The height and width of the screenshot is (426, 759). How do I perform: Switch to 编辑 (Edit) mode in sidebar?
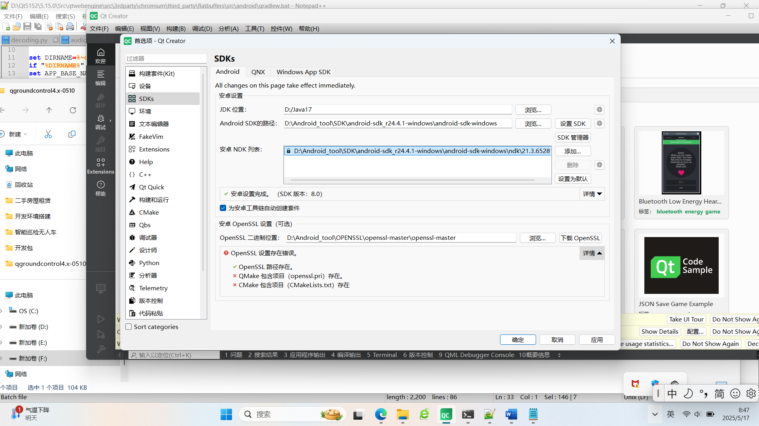101,78
